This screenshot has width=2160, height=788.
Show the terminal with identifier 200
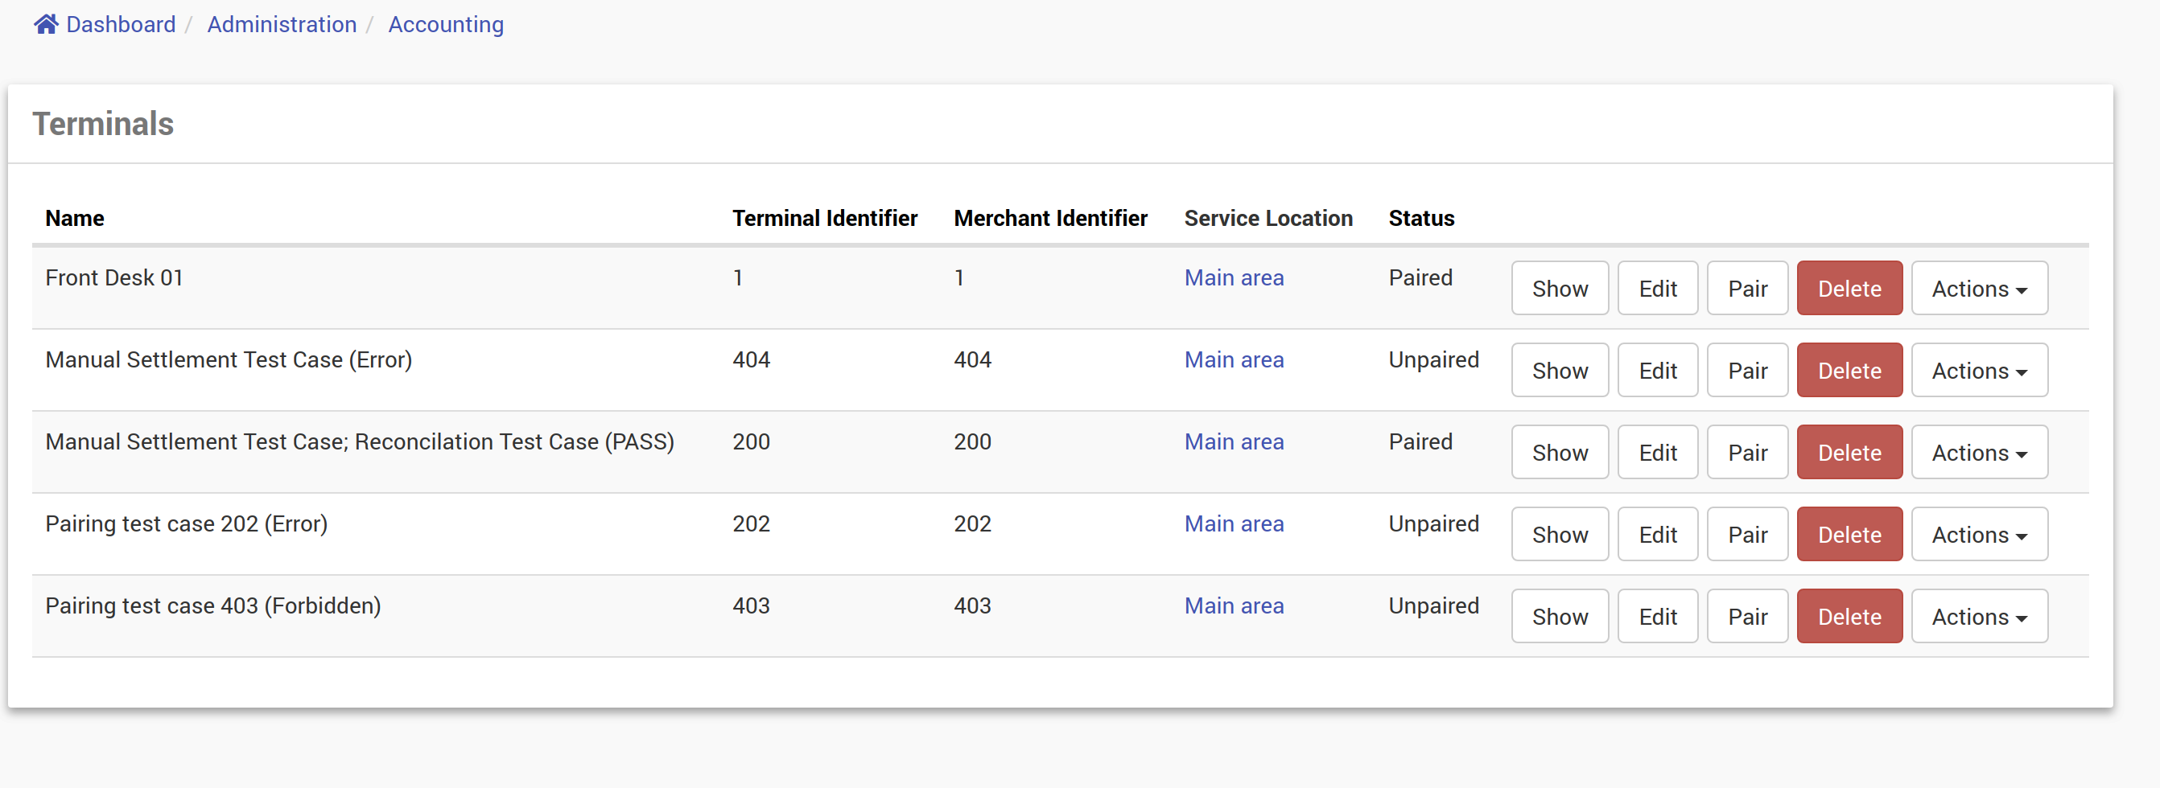coord(1559,453)
